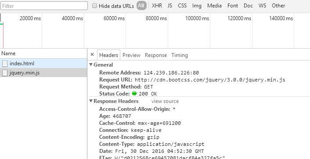Click the Date header value
Image resolution: width=310 pixels, height=159 pixels.
click(159, 151)
